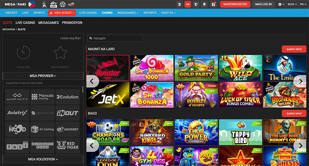Open the gift bonuses icon
The width and height of the screenshot is (309, 166).
pos(213,4)
